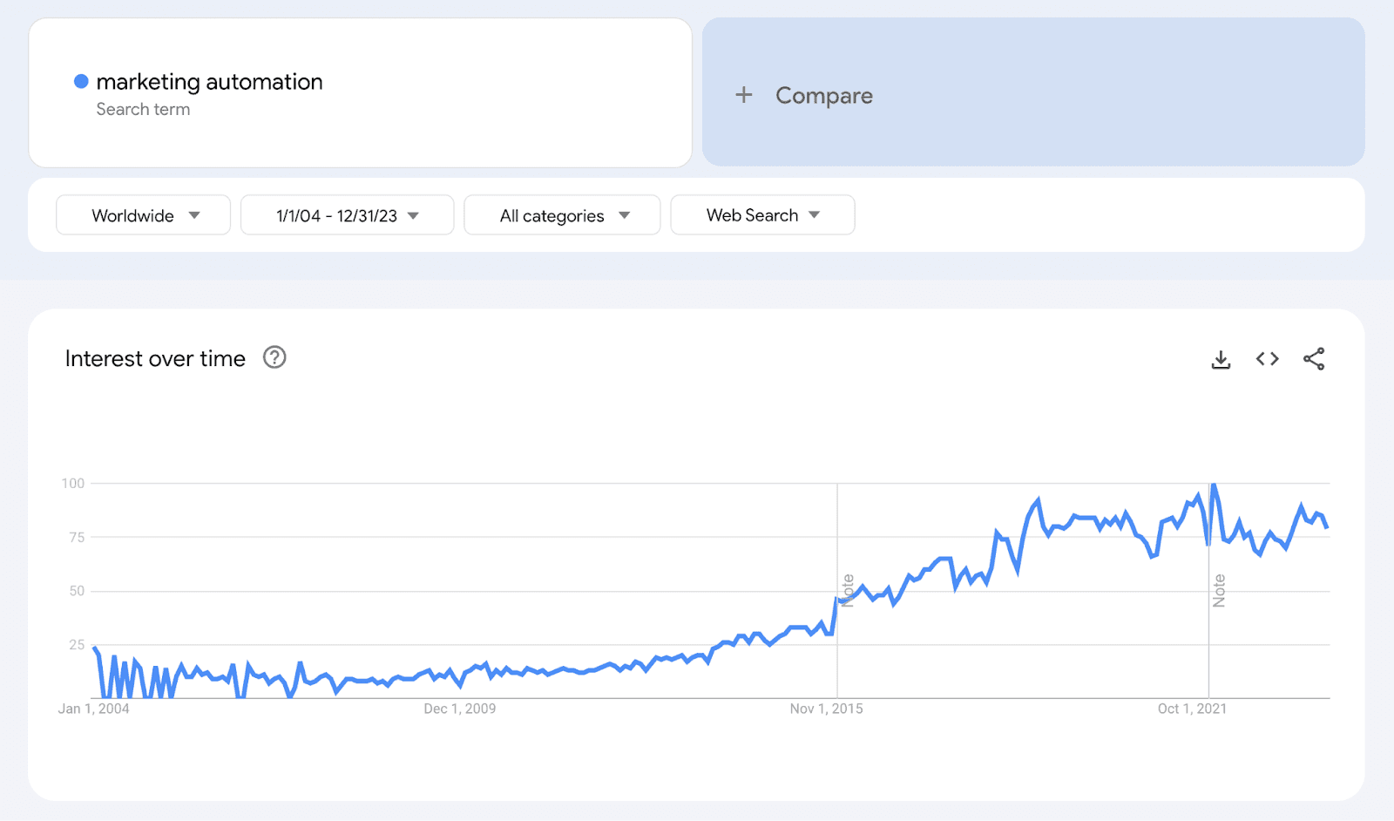Open the Web Search type dropdown

click(x=762, y=215)
